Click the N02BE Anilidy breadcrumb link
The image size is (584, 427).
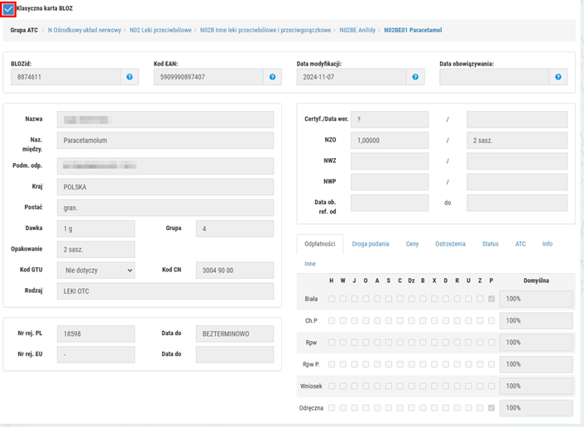coord(357,30)
